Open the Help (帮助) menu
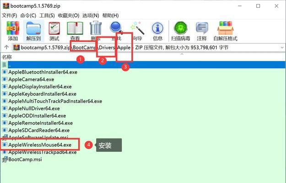This screenshot has height=183, width=286. point(110,16)
